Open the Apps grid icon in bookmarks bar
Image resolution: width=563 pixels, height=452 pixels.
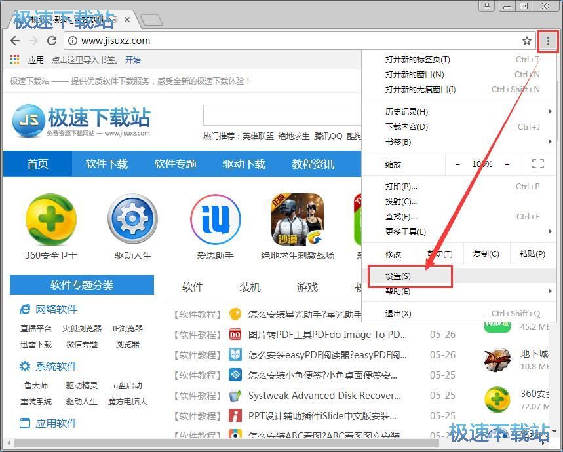point(14,60)
